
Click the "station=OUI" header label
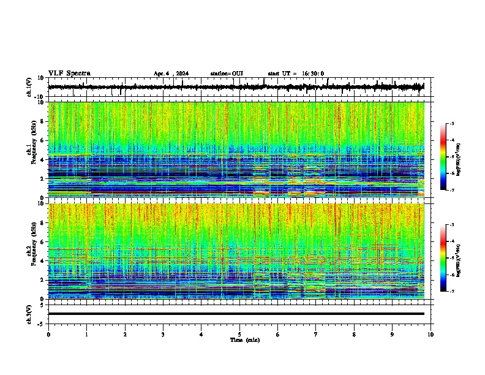pyautogui.click(x=227, y=74)
